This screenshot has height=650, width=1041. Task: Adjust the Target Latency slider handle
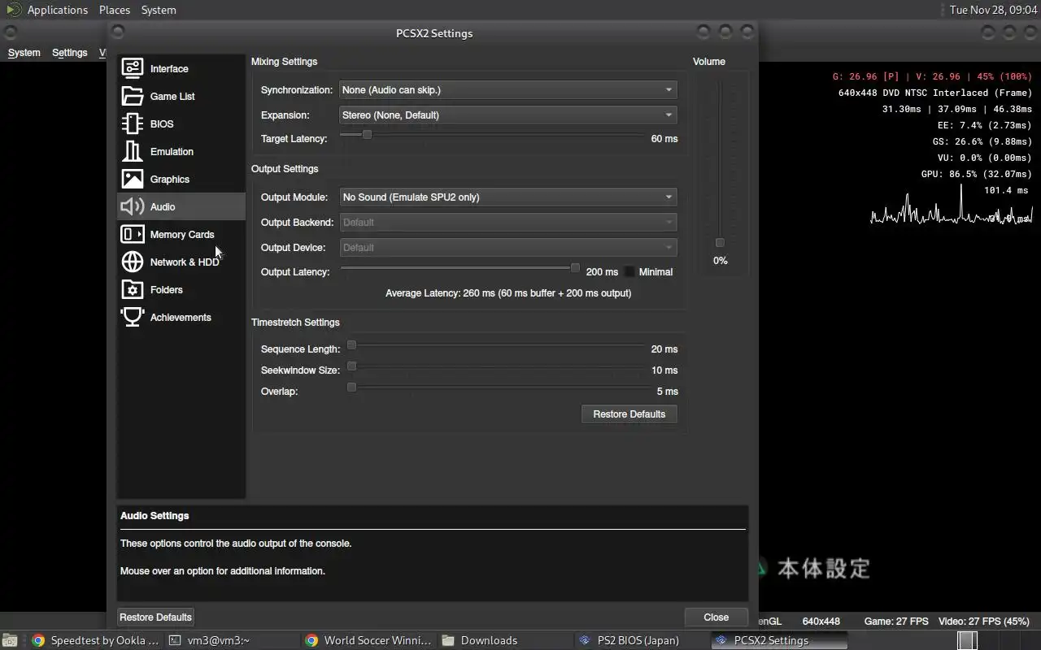pyautogui.click(x=367, y=134)
